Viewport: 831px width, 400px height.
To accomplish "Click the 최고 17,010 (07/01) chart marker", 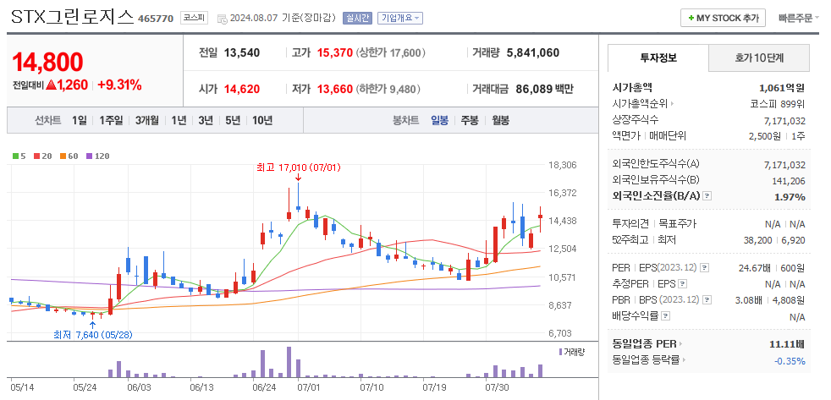I will coord(299,168).
